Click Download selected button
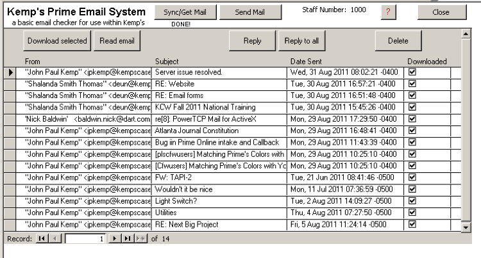Image resolution: width=481 pixels, height=258 pixels. click(57, 41)
